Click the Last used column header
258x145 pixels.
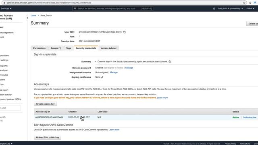102,112
